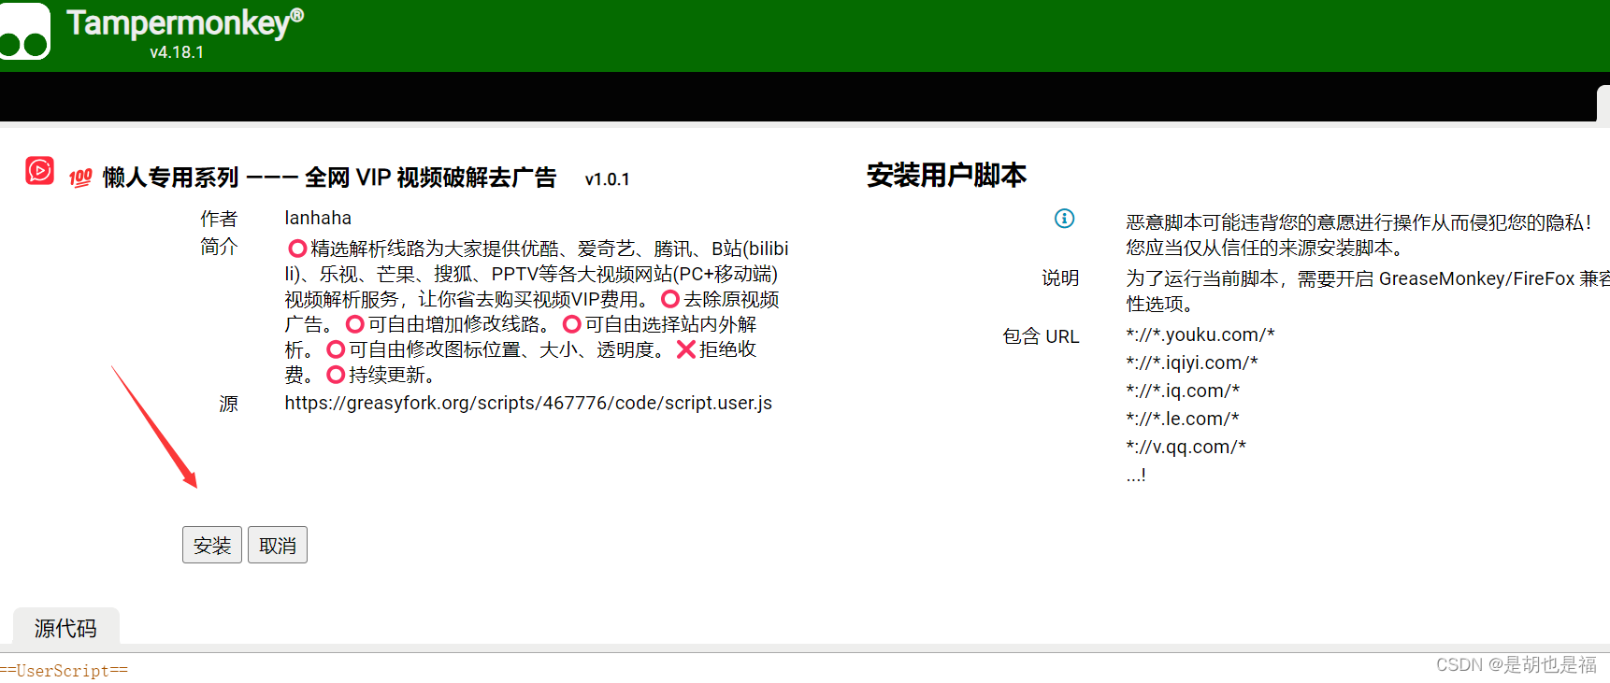Viewport: 1610px width, 683px height.
Task: Click the include URL *://*.iq.com/*
Action: click(1183, 391)
